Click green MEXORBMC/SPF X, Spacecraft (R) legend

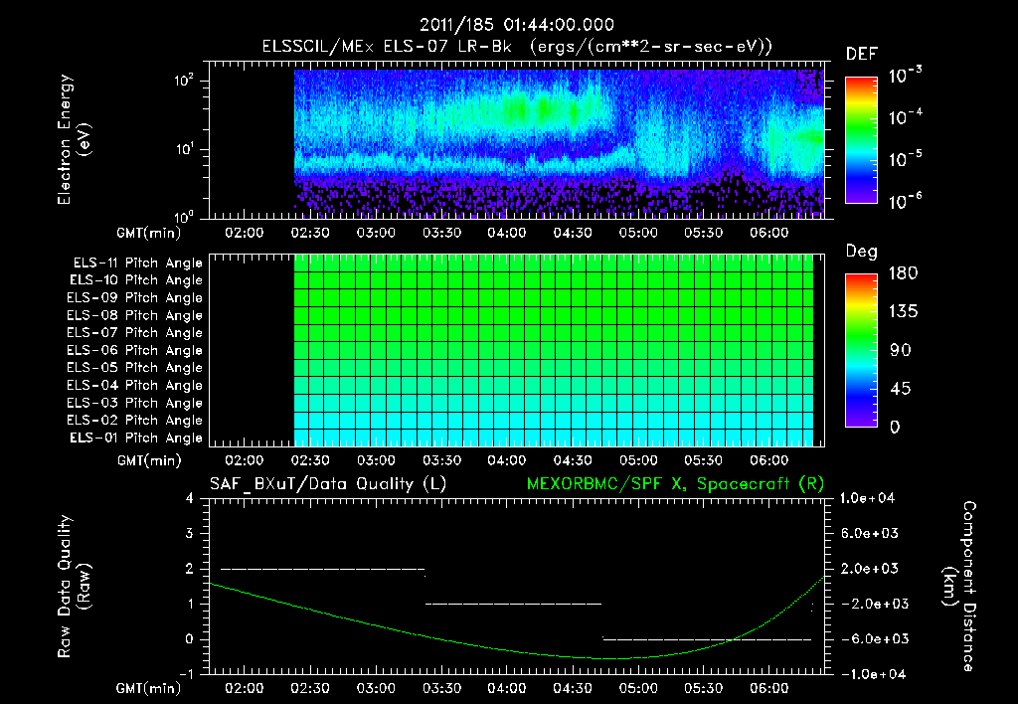(675, 484)
